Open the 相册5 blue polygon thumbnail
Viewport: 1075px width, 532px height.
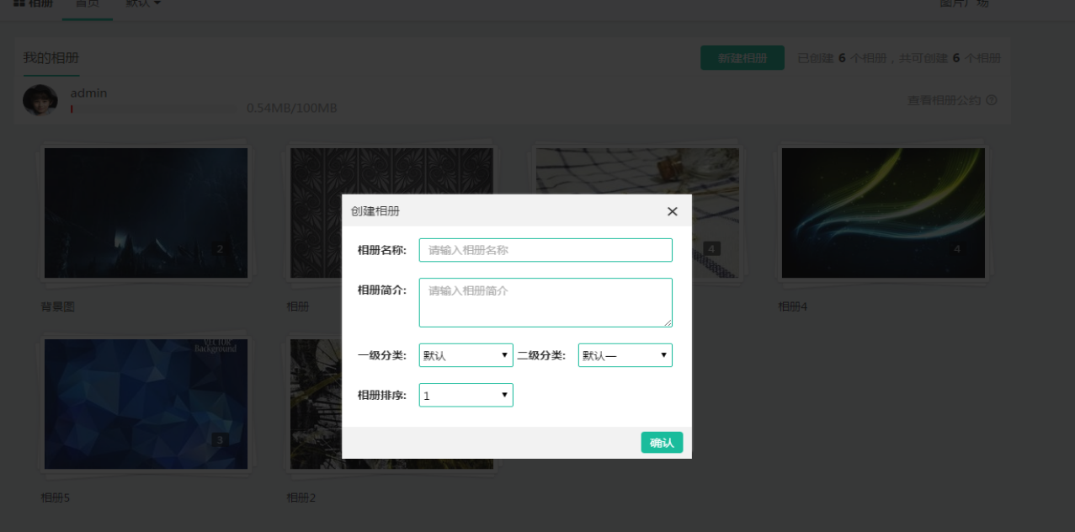tap(146, 404)
